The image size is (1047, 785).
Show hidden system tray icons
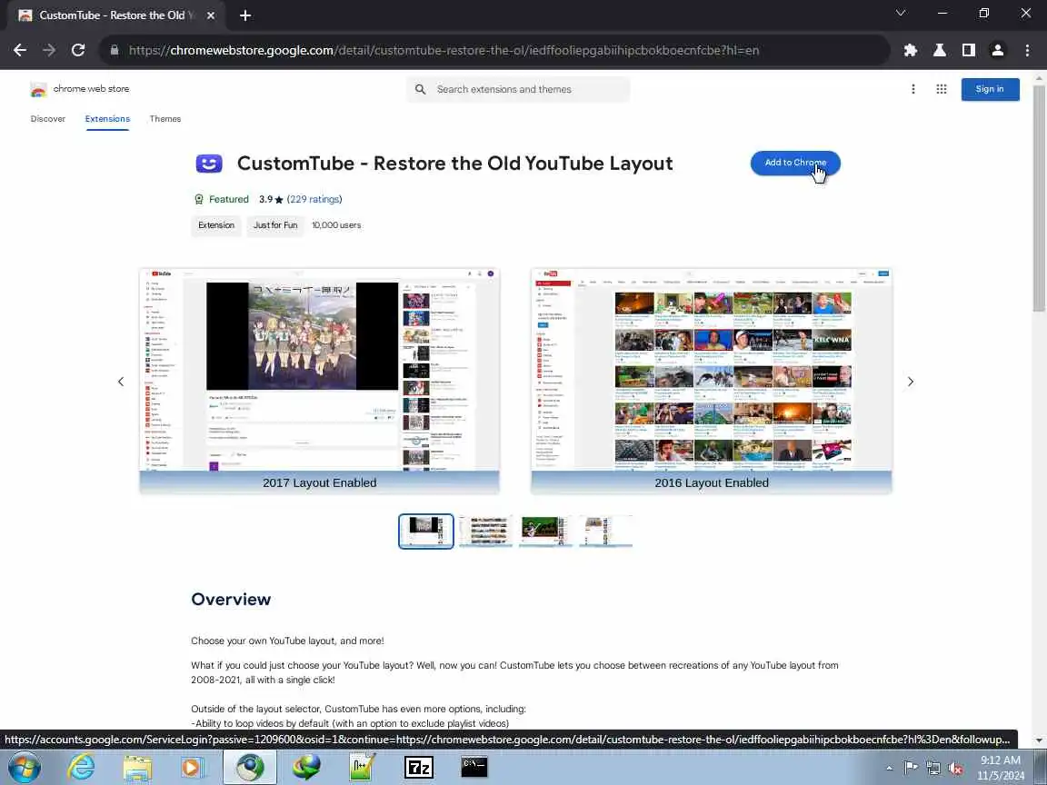coord(889,769)
